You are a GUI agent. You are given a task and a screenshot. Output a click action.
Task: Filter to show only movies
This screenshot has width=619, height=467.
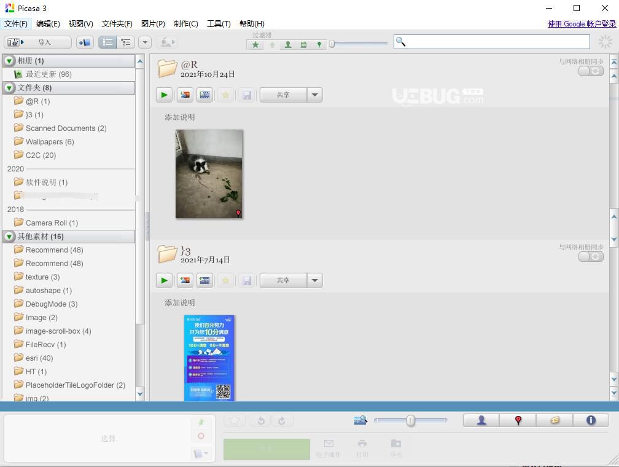click(303, 45)
